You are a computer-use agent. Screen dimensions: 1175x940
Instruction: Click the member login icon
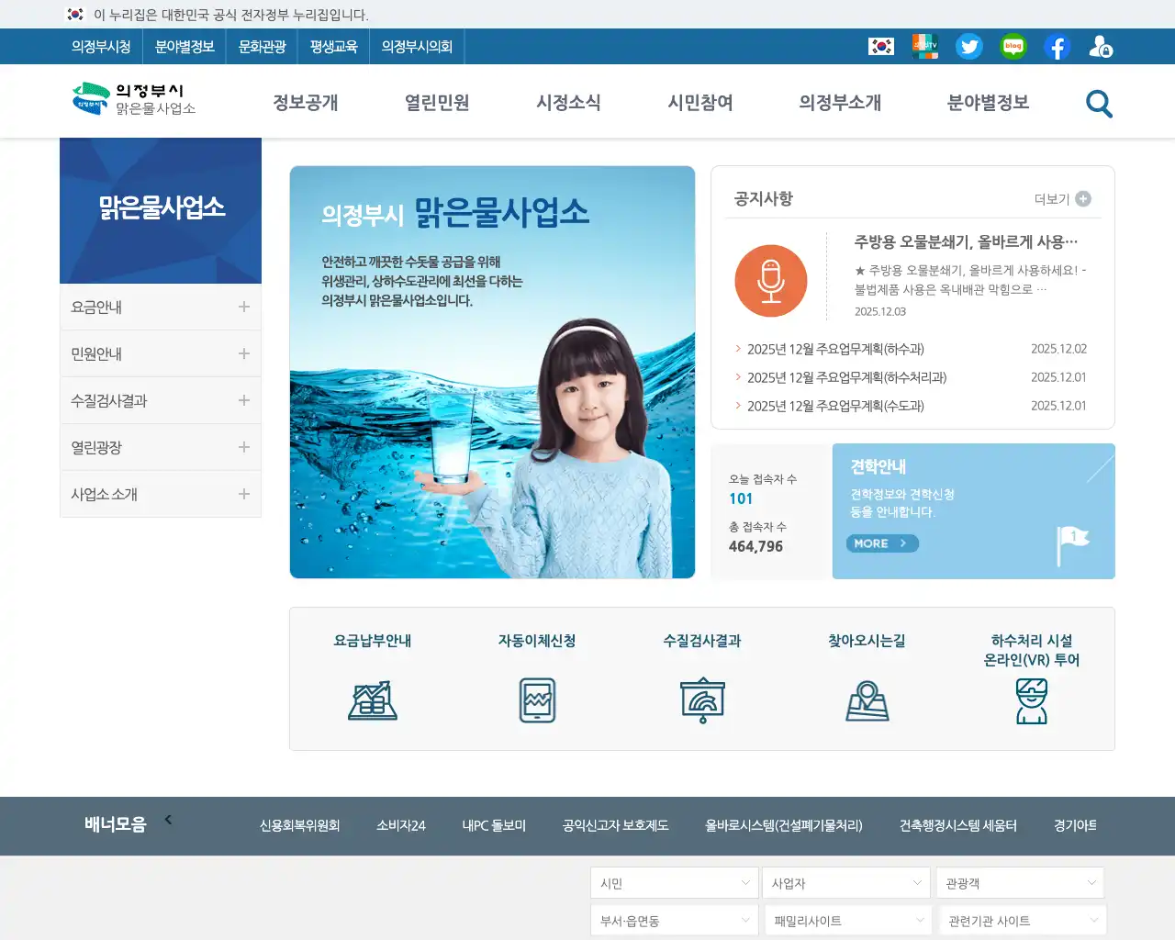[x=1101, y=46]
